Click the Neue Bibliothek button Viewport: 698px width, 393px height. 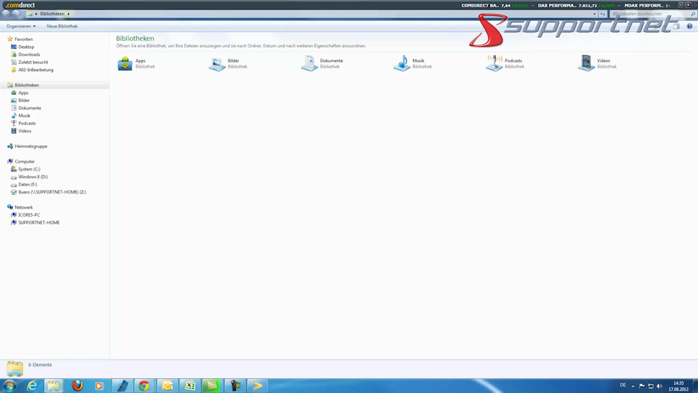click(62, 27)
